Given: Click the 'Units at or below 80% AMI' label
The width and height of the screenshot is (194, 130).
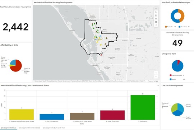Looking at the screenshot, I should pos(27,71).
